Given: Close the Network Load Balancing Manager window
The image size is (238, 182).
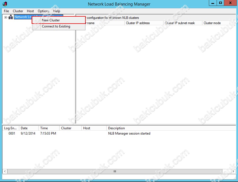Looking at the screenshot, I should tap(230, 3).
